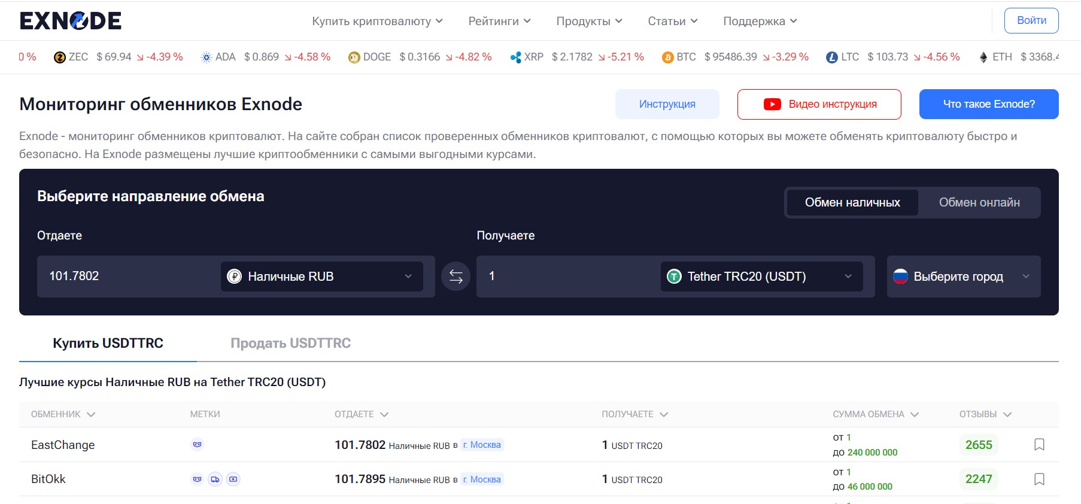The height and width of the screenshot is (504, 1081).
Task: Click the ETH coin ticker icon
Action: tap(983, 57)
